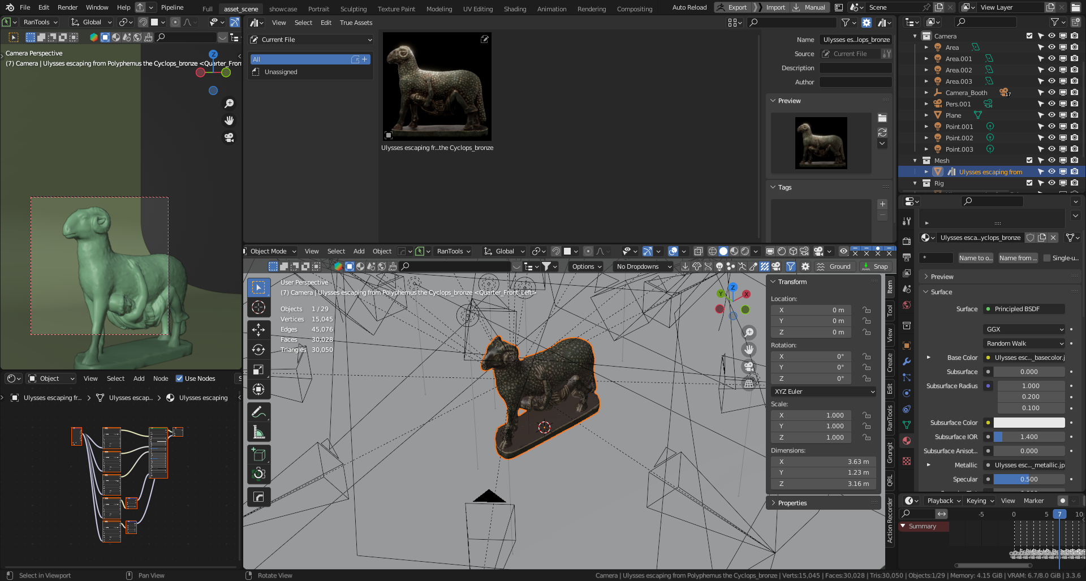Click the Subsurface IOR 1.400 slider

pos(1029,437)
